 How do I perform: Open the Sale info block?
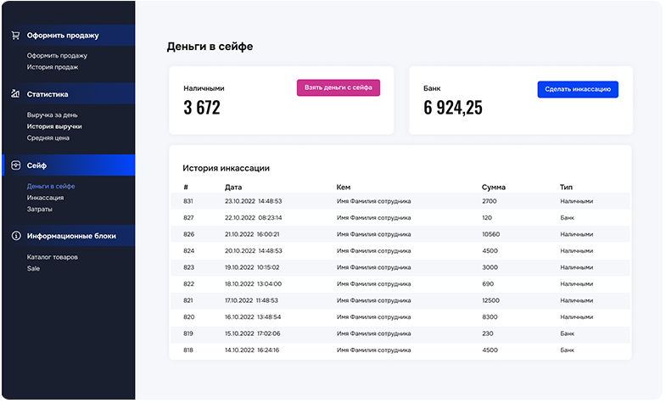[33, 268]
